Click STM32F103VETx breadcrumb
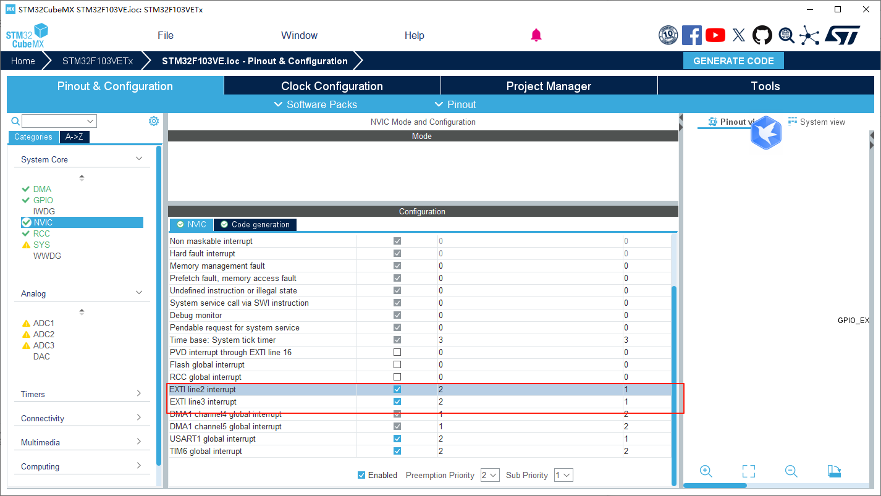The image size is (881, 496). [98, 61]
